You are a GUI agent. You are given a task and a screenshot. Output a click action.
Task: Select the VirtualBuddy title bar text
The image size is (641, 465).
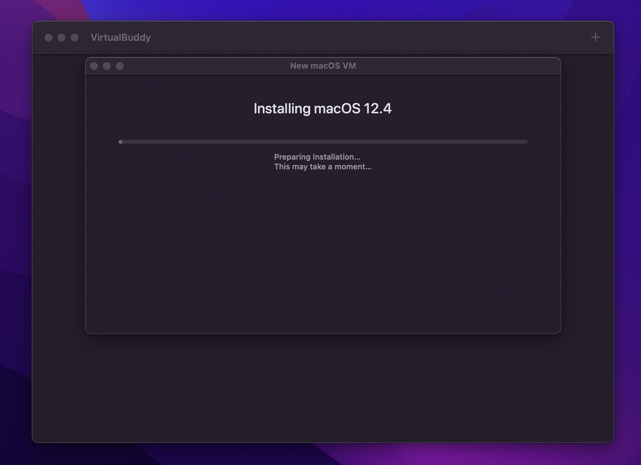click(120, 37)
